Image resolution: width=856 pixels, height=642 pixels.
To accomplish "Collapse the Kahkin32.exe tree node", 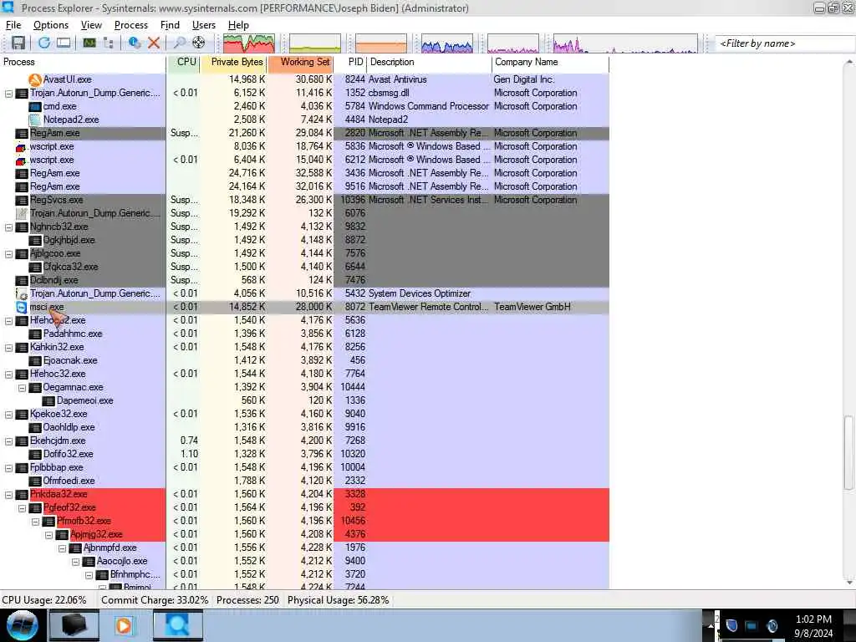I will click(8, 348).
